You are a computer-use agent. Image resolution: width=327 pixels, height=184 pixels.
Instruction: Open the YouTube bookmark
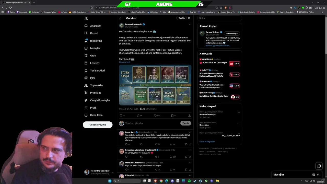[63, 12]
